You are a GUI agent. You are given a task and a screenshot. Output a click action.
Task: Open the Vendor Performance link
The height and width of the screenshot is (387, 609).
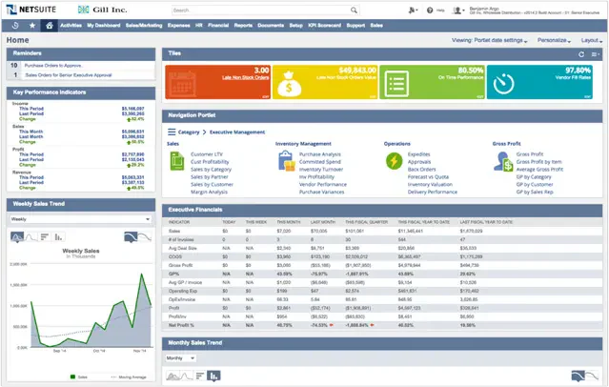[323, 185]
